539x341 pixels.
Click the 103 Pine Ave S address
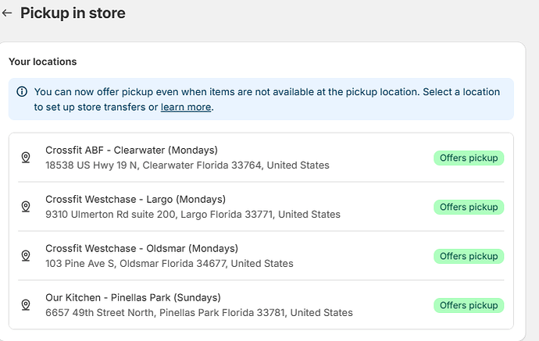coord(169,264)
